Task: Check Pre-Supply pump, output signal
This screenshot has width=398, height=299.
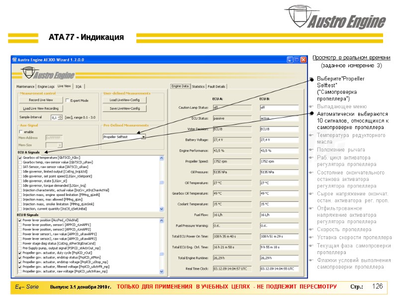Action: [20, 248]
